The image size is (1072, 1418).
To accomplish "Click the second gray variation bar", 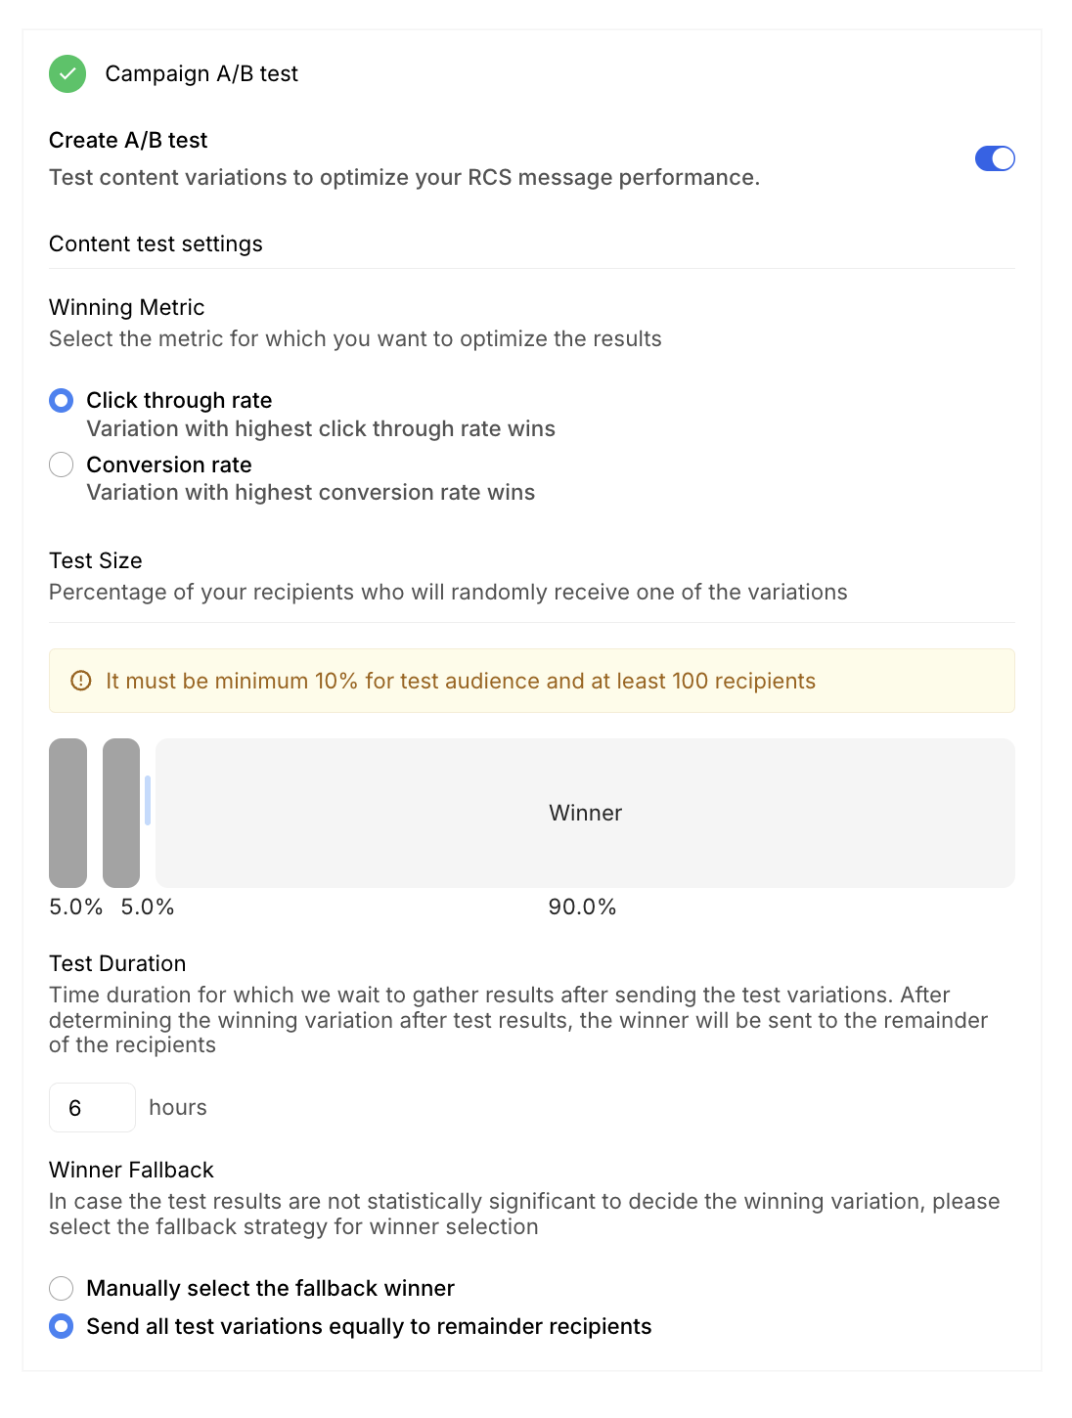I will [x=121, y=813].
